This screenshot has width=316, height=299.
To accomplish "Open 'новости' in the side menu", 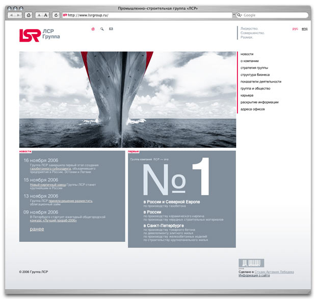I will pyautogui.click(x=247, y=54).
